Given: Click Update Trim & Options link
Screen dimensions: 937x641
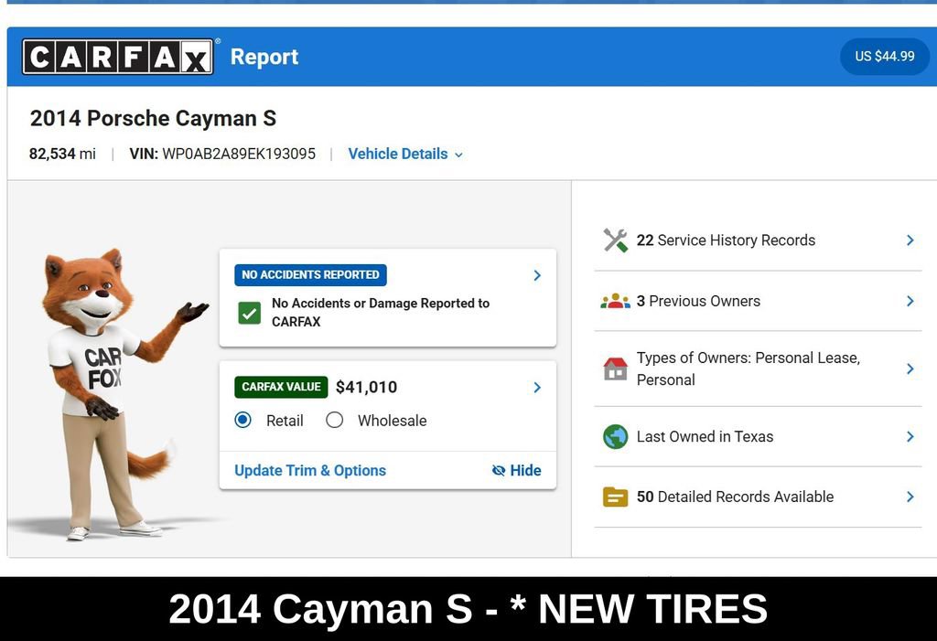Looking at the screenshot, I should pyautogui.click(x=310, y=471).
